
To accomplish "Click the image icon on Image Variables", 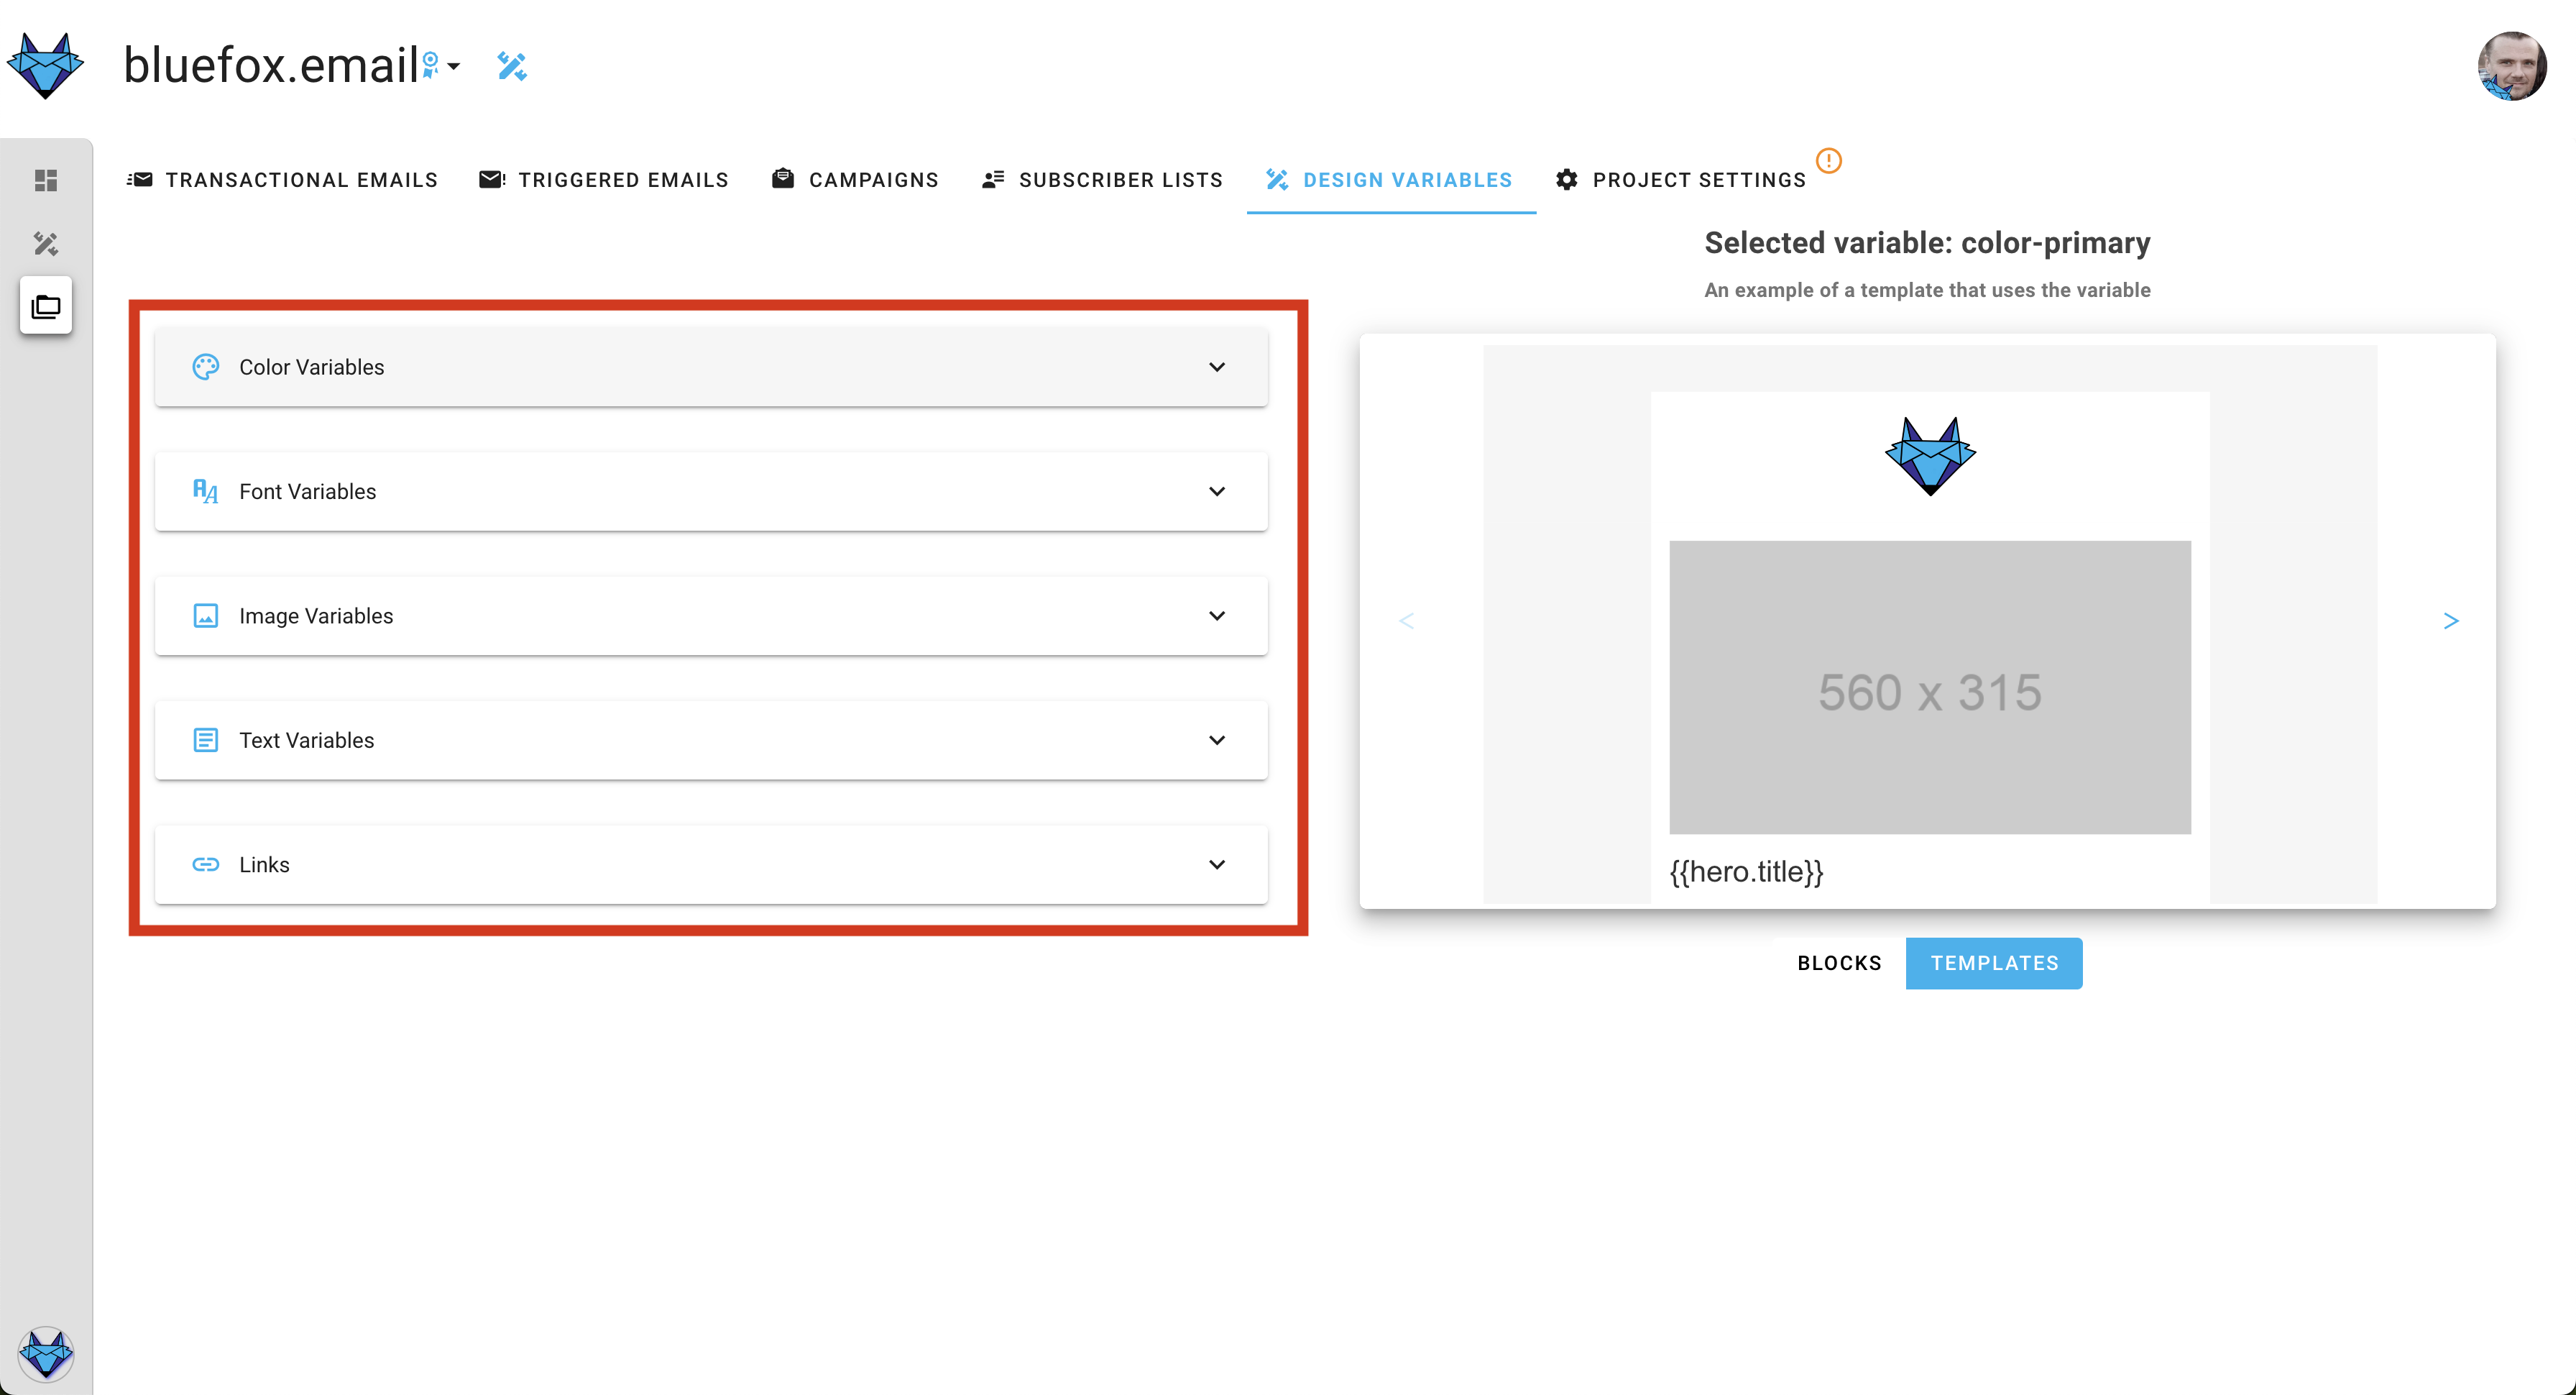I will 206,616.
